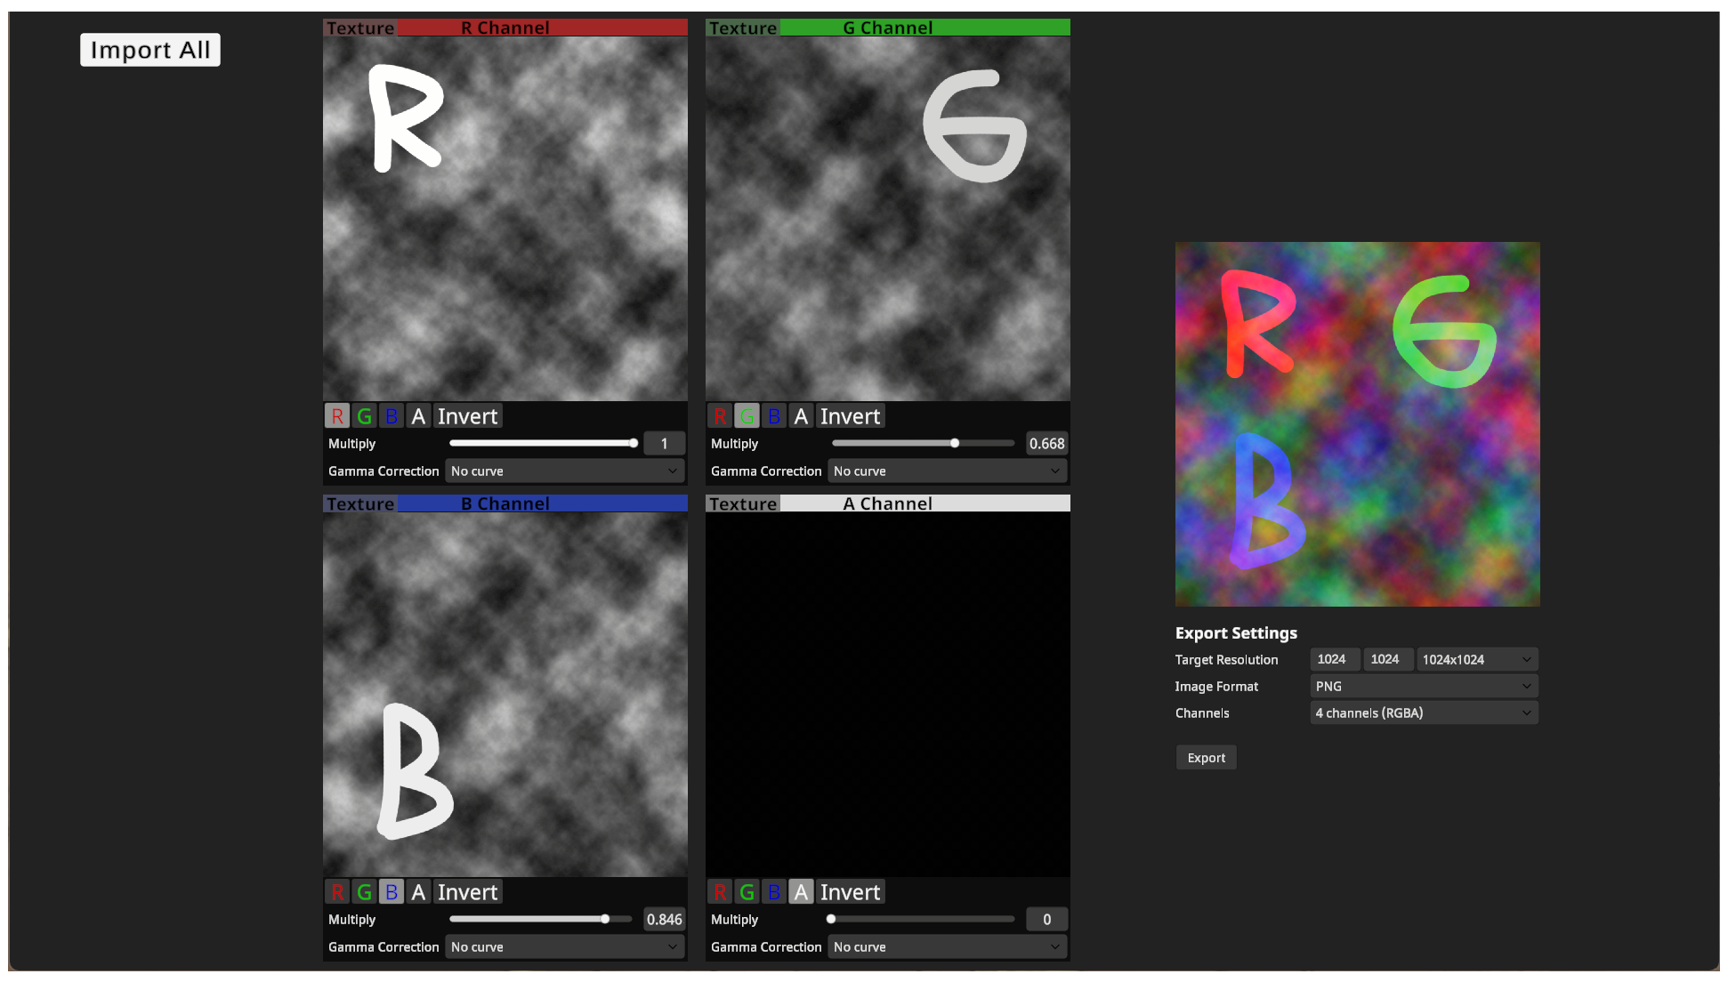Select A source in B Channel panel
Image resolution: width=1728 pixels, height=982 pixels.
point(418,892)
